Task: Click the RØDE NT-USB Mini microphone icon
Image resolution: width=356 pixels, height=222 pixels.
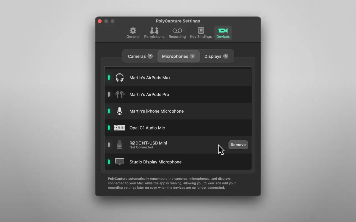Action: pyautogui.click(x=119, y=145)
